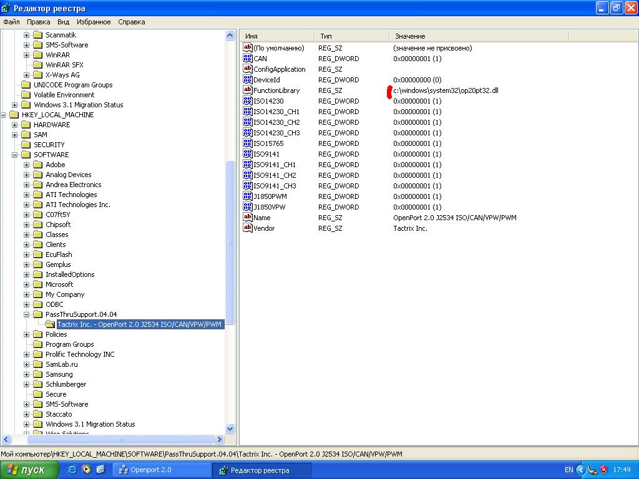This screenshot has width=639, height=479.
Task: Click the Microsoft folder icon
Action: click(x=38, y=284)
